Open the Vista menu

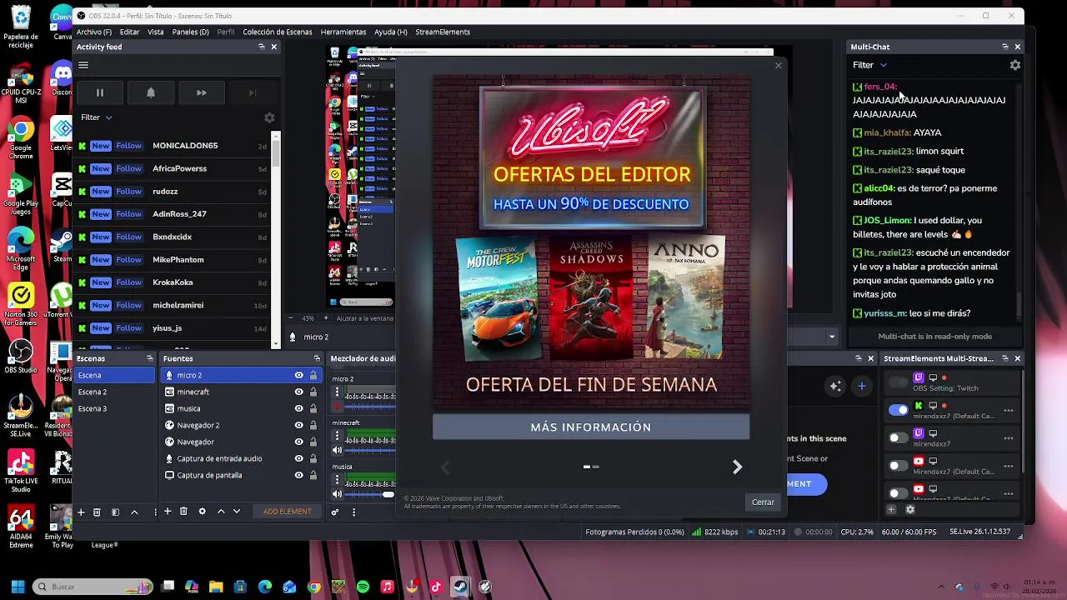click(x=156, y=32)
